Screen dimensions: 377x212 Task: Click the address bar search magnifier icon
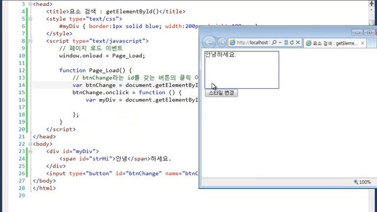point(274,42)
